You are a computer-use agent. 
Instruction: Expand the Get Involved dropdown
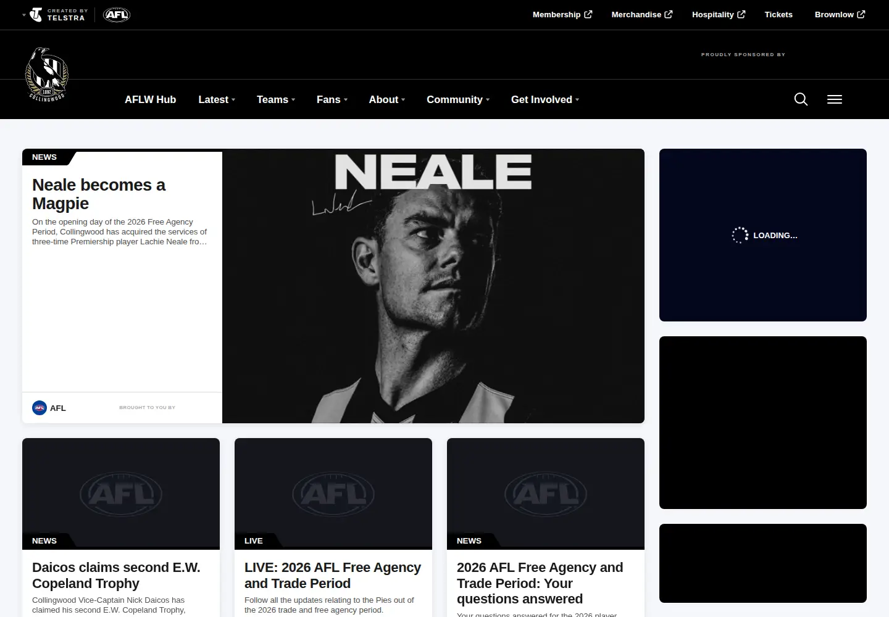[x=545, y=99]
